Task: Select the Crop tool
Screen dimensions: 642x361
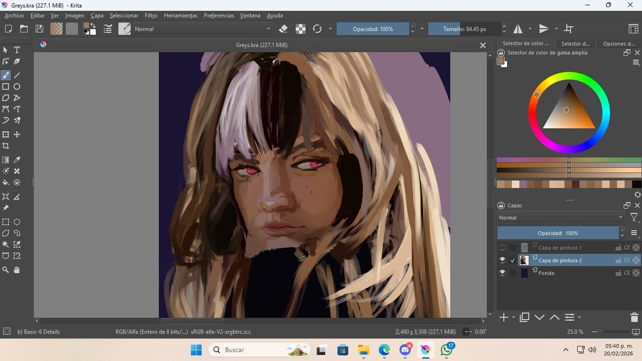Action: coord(6,146)
